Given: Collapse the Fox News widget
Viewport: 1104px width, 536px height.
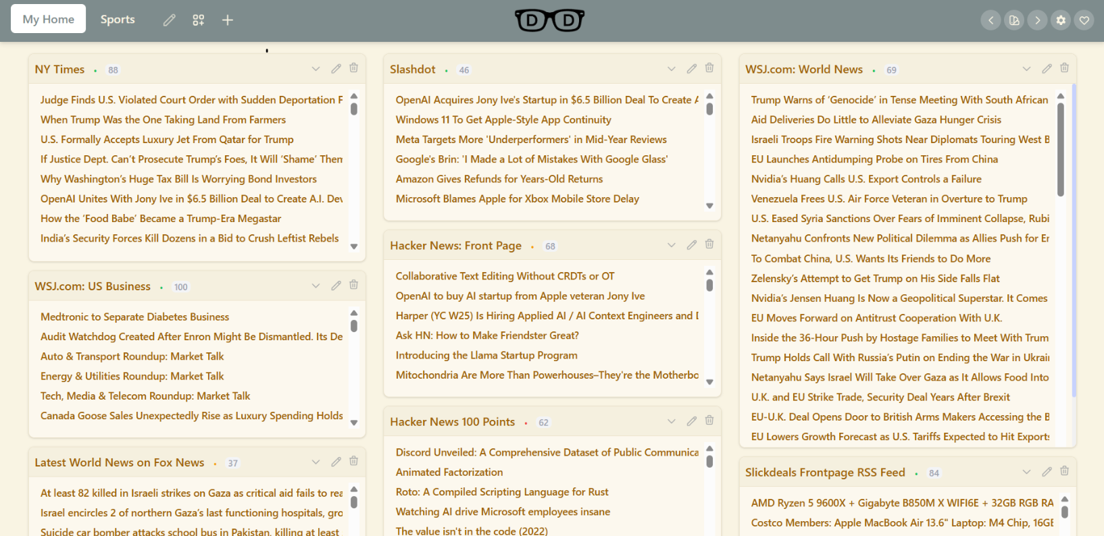Looking at the screenshot, I should click(x=316, y=462).
